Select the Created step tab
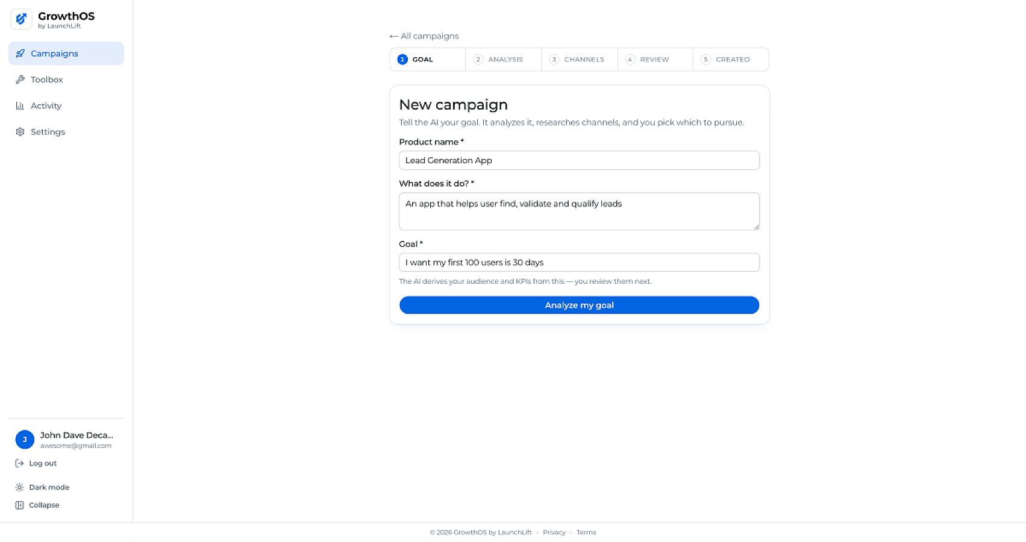This screenshot has height=542, width=1026. point(731,59)
